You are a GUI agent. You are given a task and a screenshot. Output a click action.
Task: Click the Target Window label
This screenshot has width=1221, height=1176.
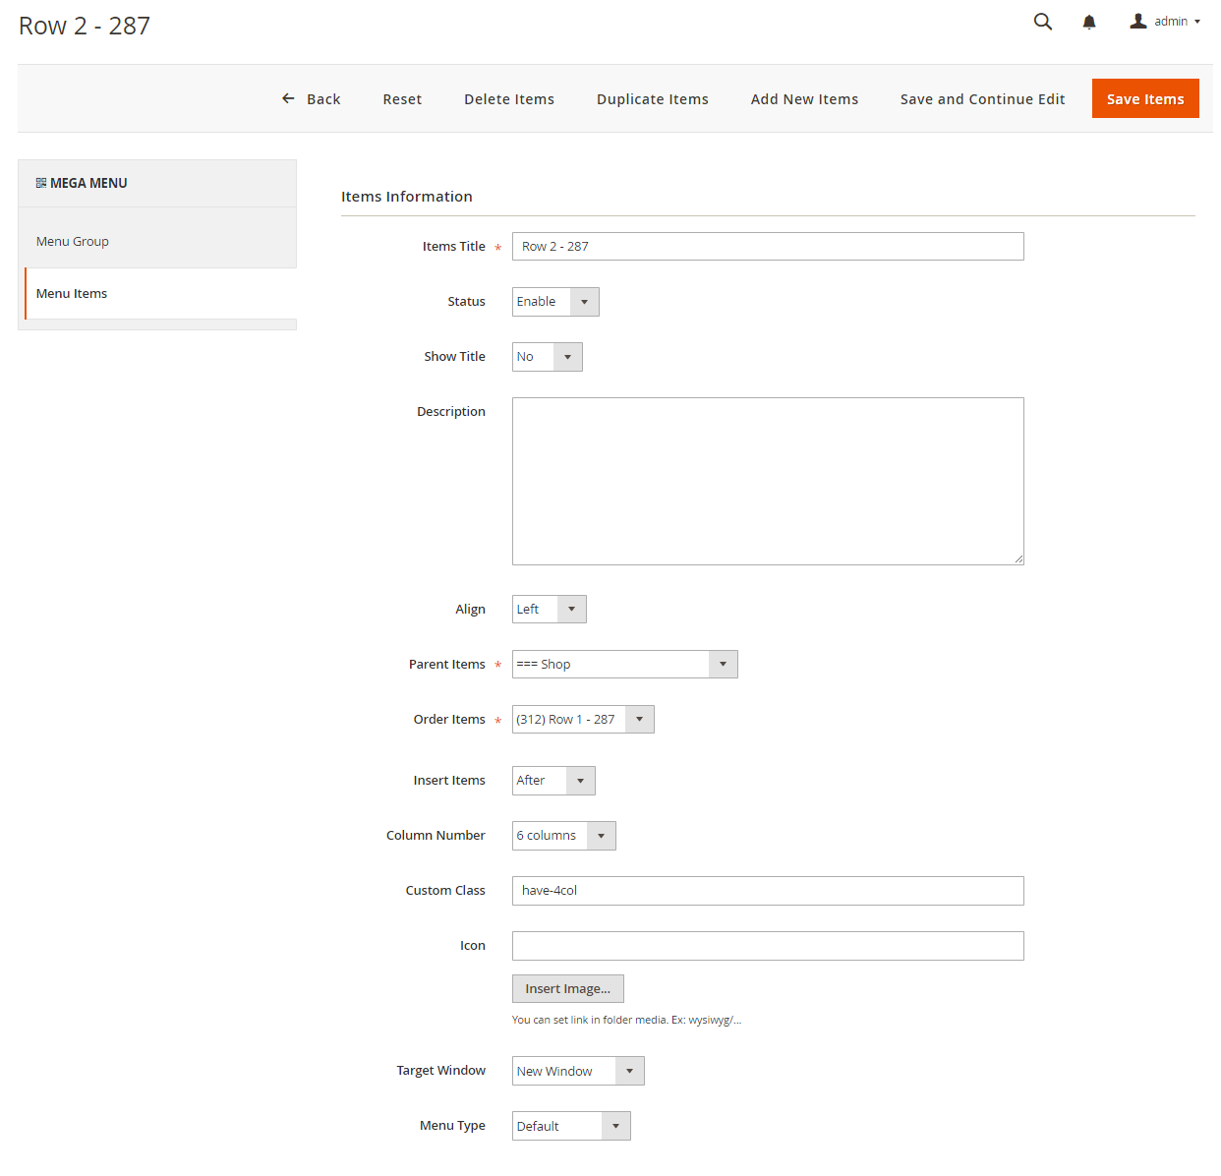(x=441, y=1071)
